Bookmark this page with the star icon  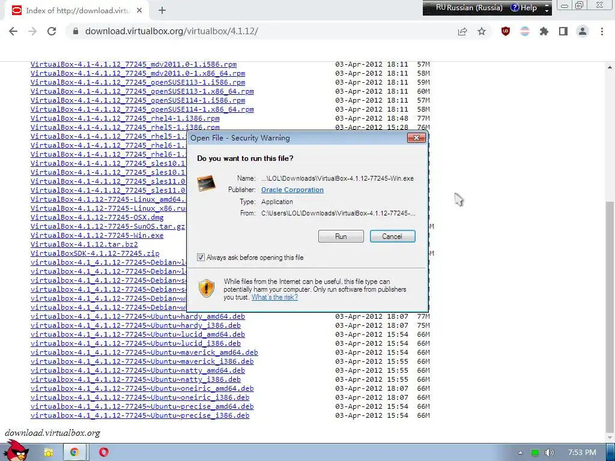coord(482,31)
